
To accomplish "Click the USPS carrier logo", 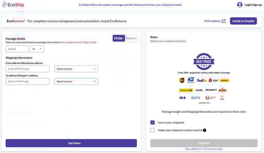I will click(x=191, y=80).
